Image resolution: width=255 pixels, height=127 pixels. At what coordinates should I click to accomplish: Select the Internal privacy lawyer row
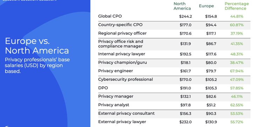pyautogui.click(x=174, y=54)
